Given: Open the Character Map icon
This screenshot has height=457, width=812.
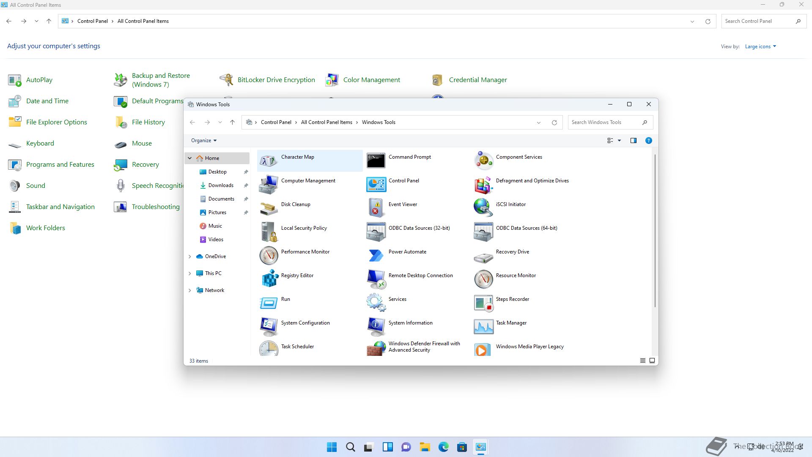Looking at the screenshot, I should [x=269, y=161].
